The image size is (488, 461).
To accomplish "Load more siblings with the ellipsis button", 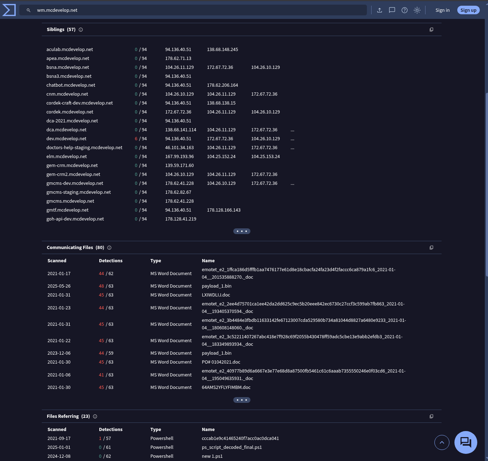I will (242, 231).
